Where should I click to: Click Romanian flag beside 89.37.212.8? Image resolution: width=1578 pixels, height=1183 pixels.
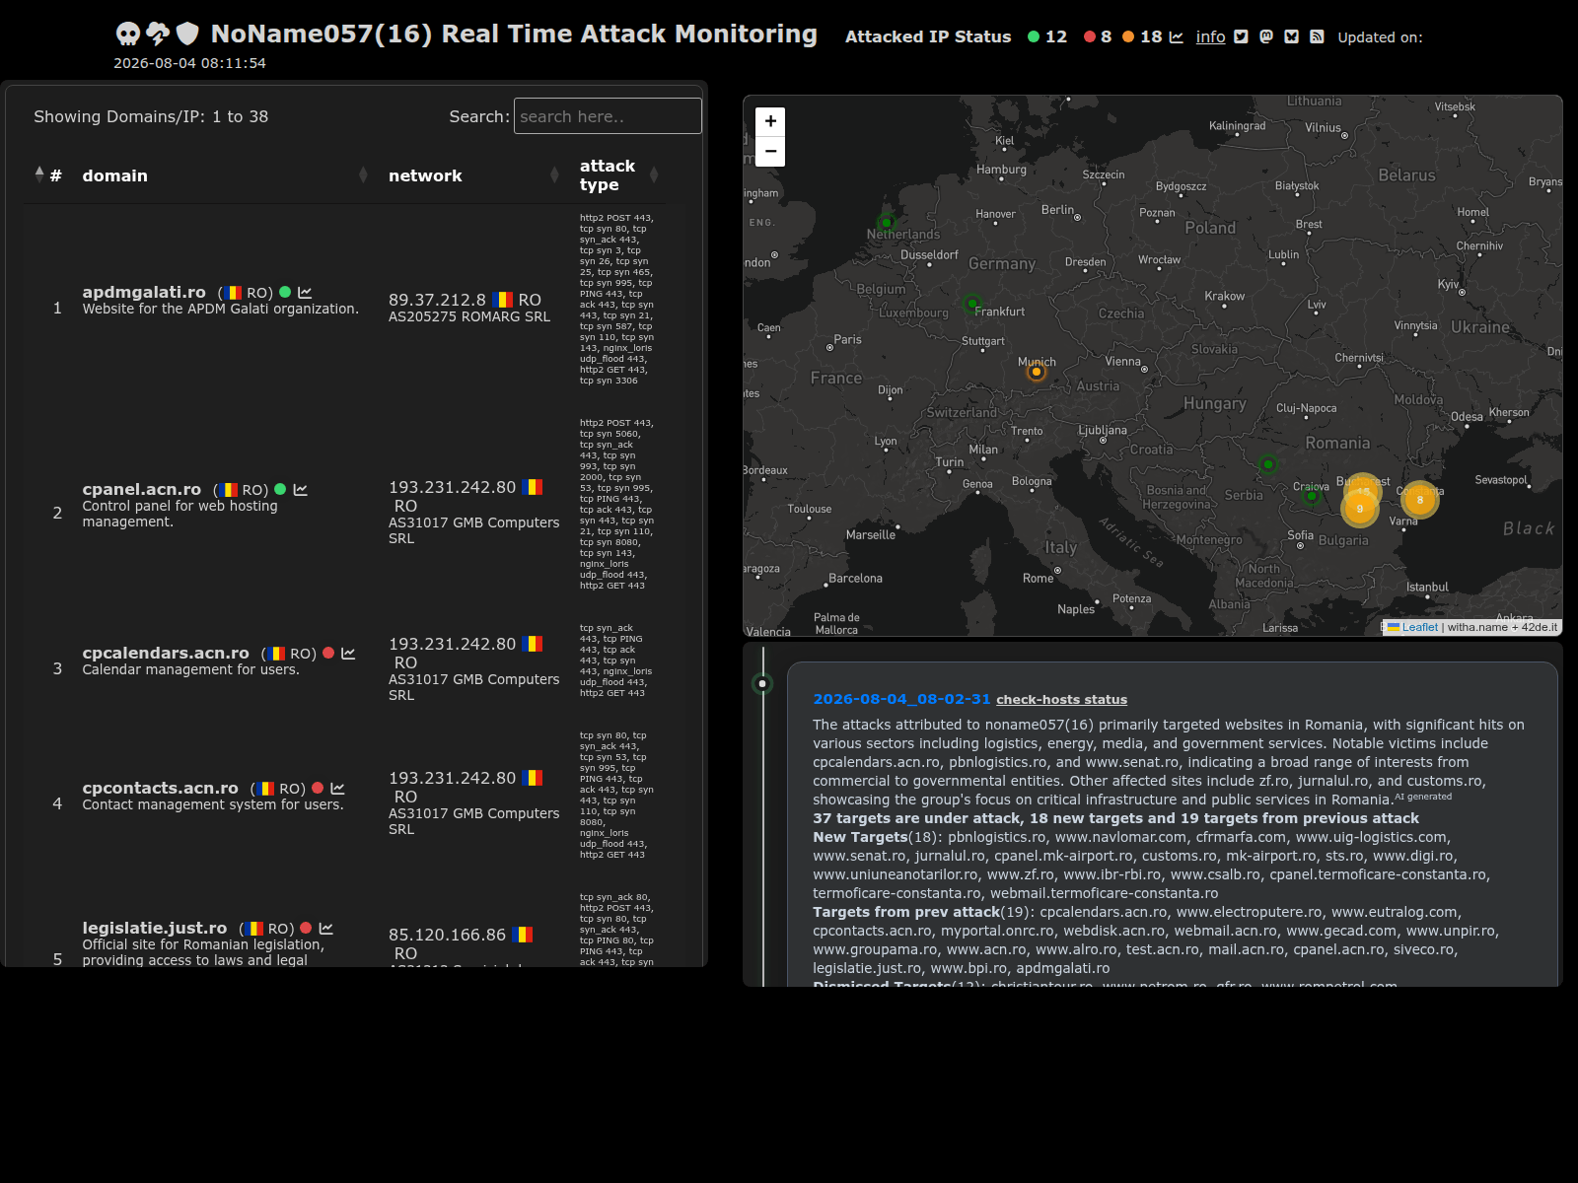(503, 300)
